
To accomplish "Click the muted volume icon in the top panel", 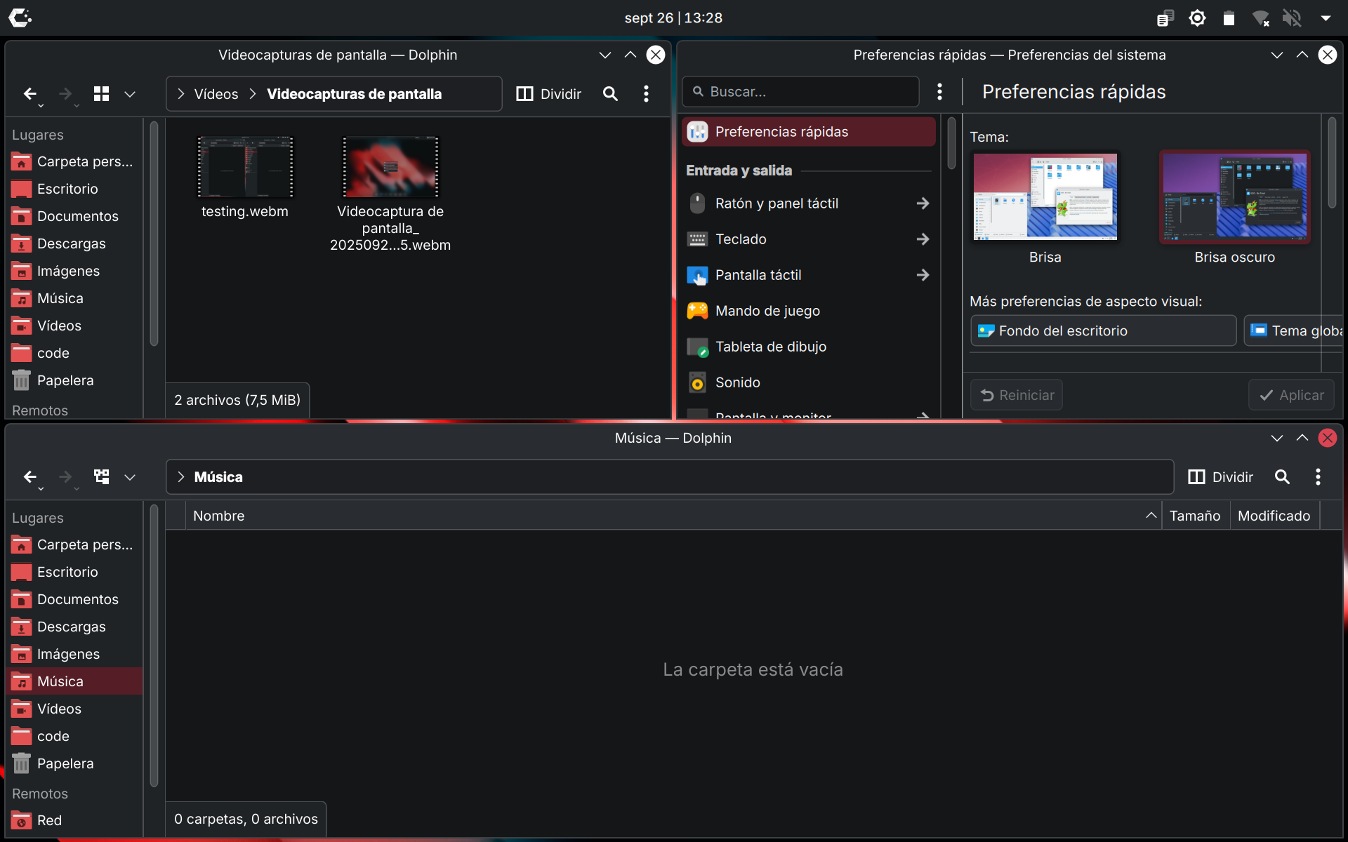I will point(1292,18).
